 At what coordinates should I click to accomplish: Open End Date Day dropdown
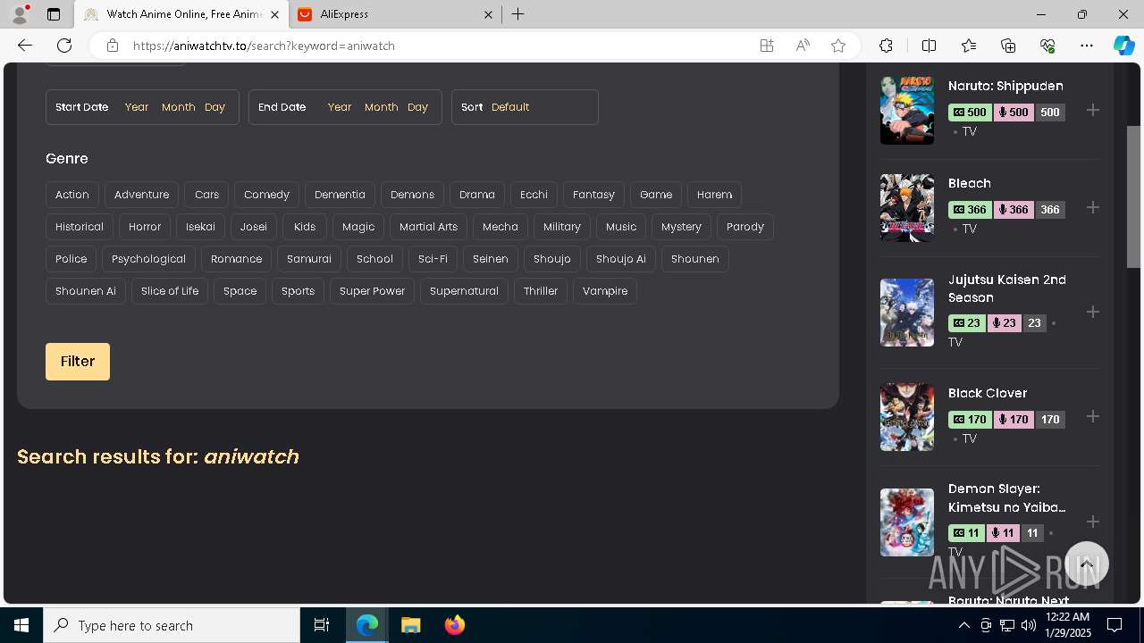pos(417,107)
